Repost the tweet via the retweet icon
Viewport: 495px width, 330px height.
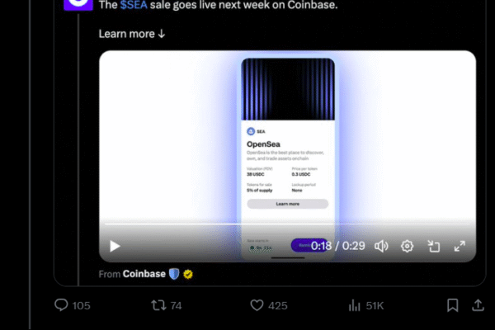tap(158, 305)
